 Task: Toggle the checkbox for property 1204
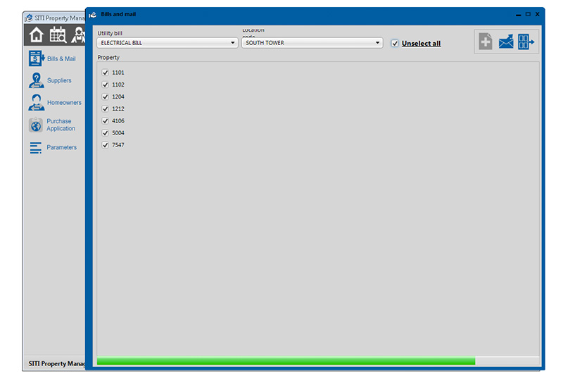(x=106, y=96)
